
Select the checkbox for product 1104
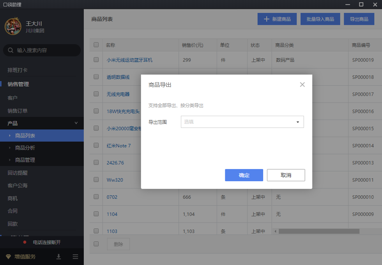(x=96, y=214)
